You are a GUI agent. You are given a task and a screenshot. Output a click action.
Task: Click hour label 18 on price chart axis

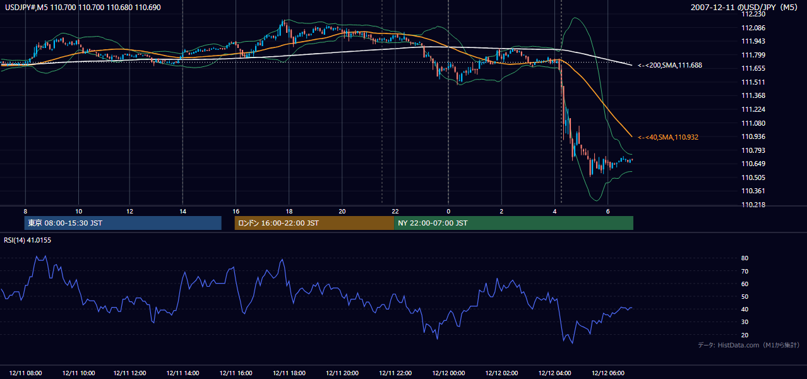pos(289,211)
